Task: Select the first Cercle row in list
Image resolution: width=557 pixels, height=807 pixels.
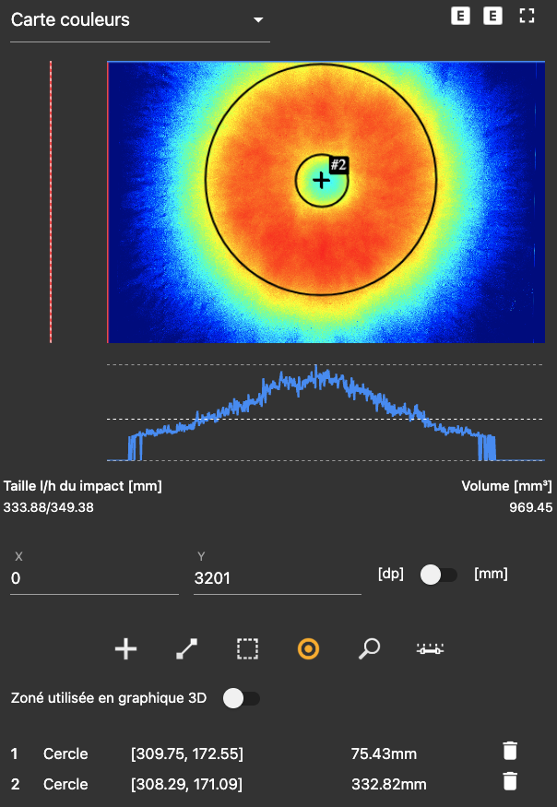Action: pos(65,754)
